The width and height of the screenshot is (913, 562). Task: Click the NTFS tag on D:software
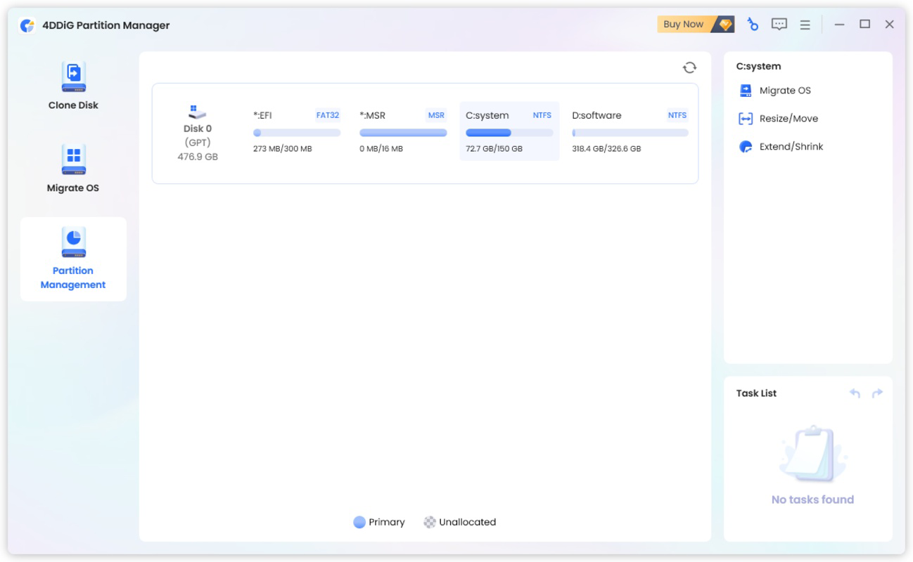677,115
